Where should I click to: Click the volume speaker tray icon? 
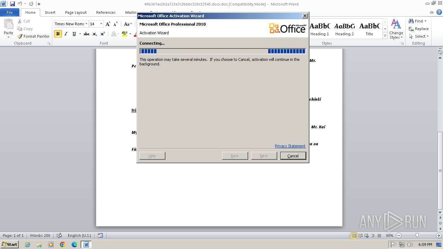click(x=410, y=245)
